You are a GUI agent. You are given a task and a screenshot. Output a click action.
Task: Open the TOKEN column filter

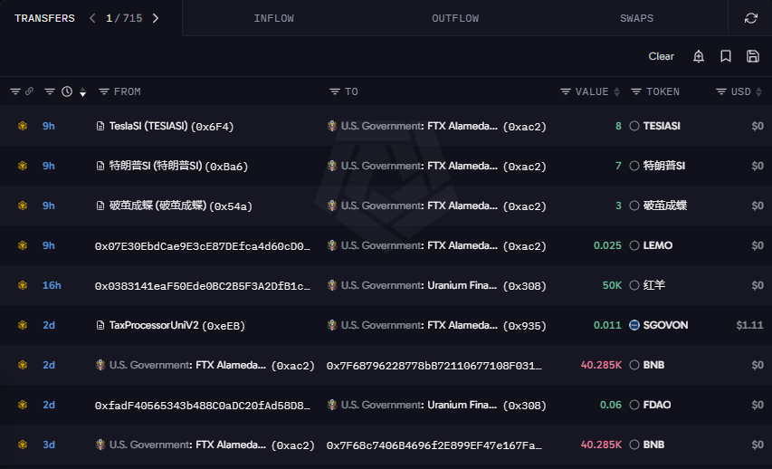(x=636, y=91)
